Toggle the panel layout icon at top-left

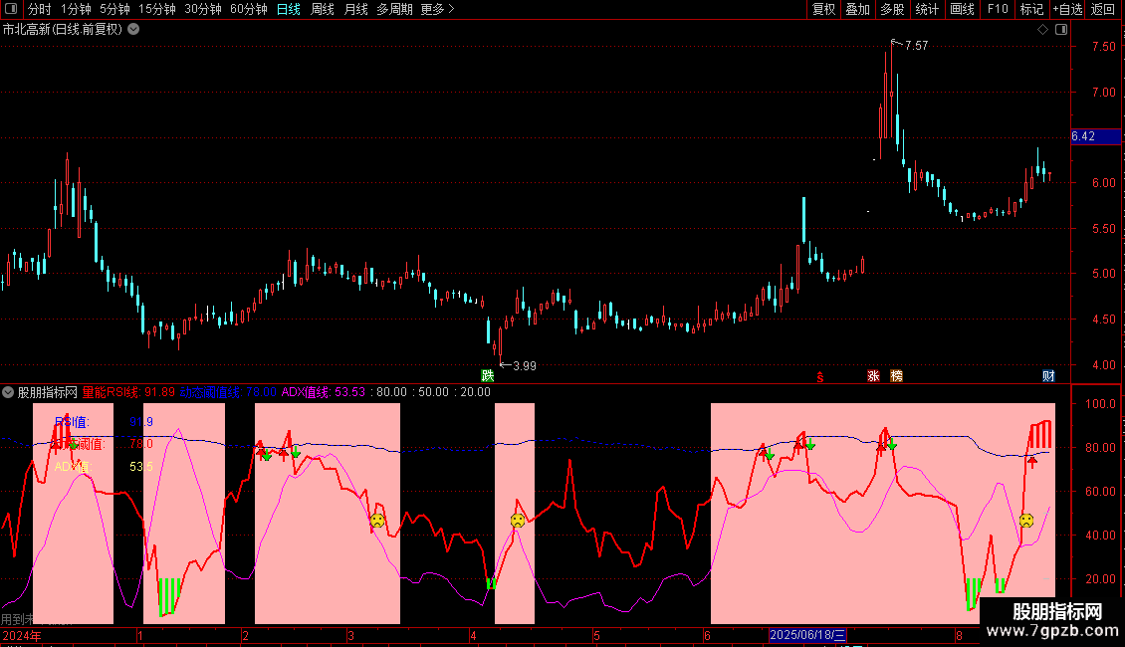coord(11,9)
